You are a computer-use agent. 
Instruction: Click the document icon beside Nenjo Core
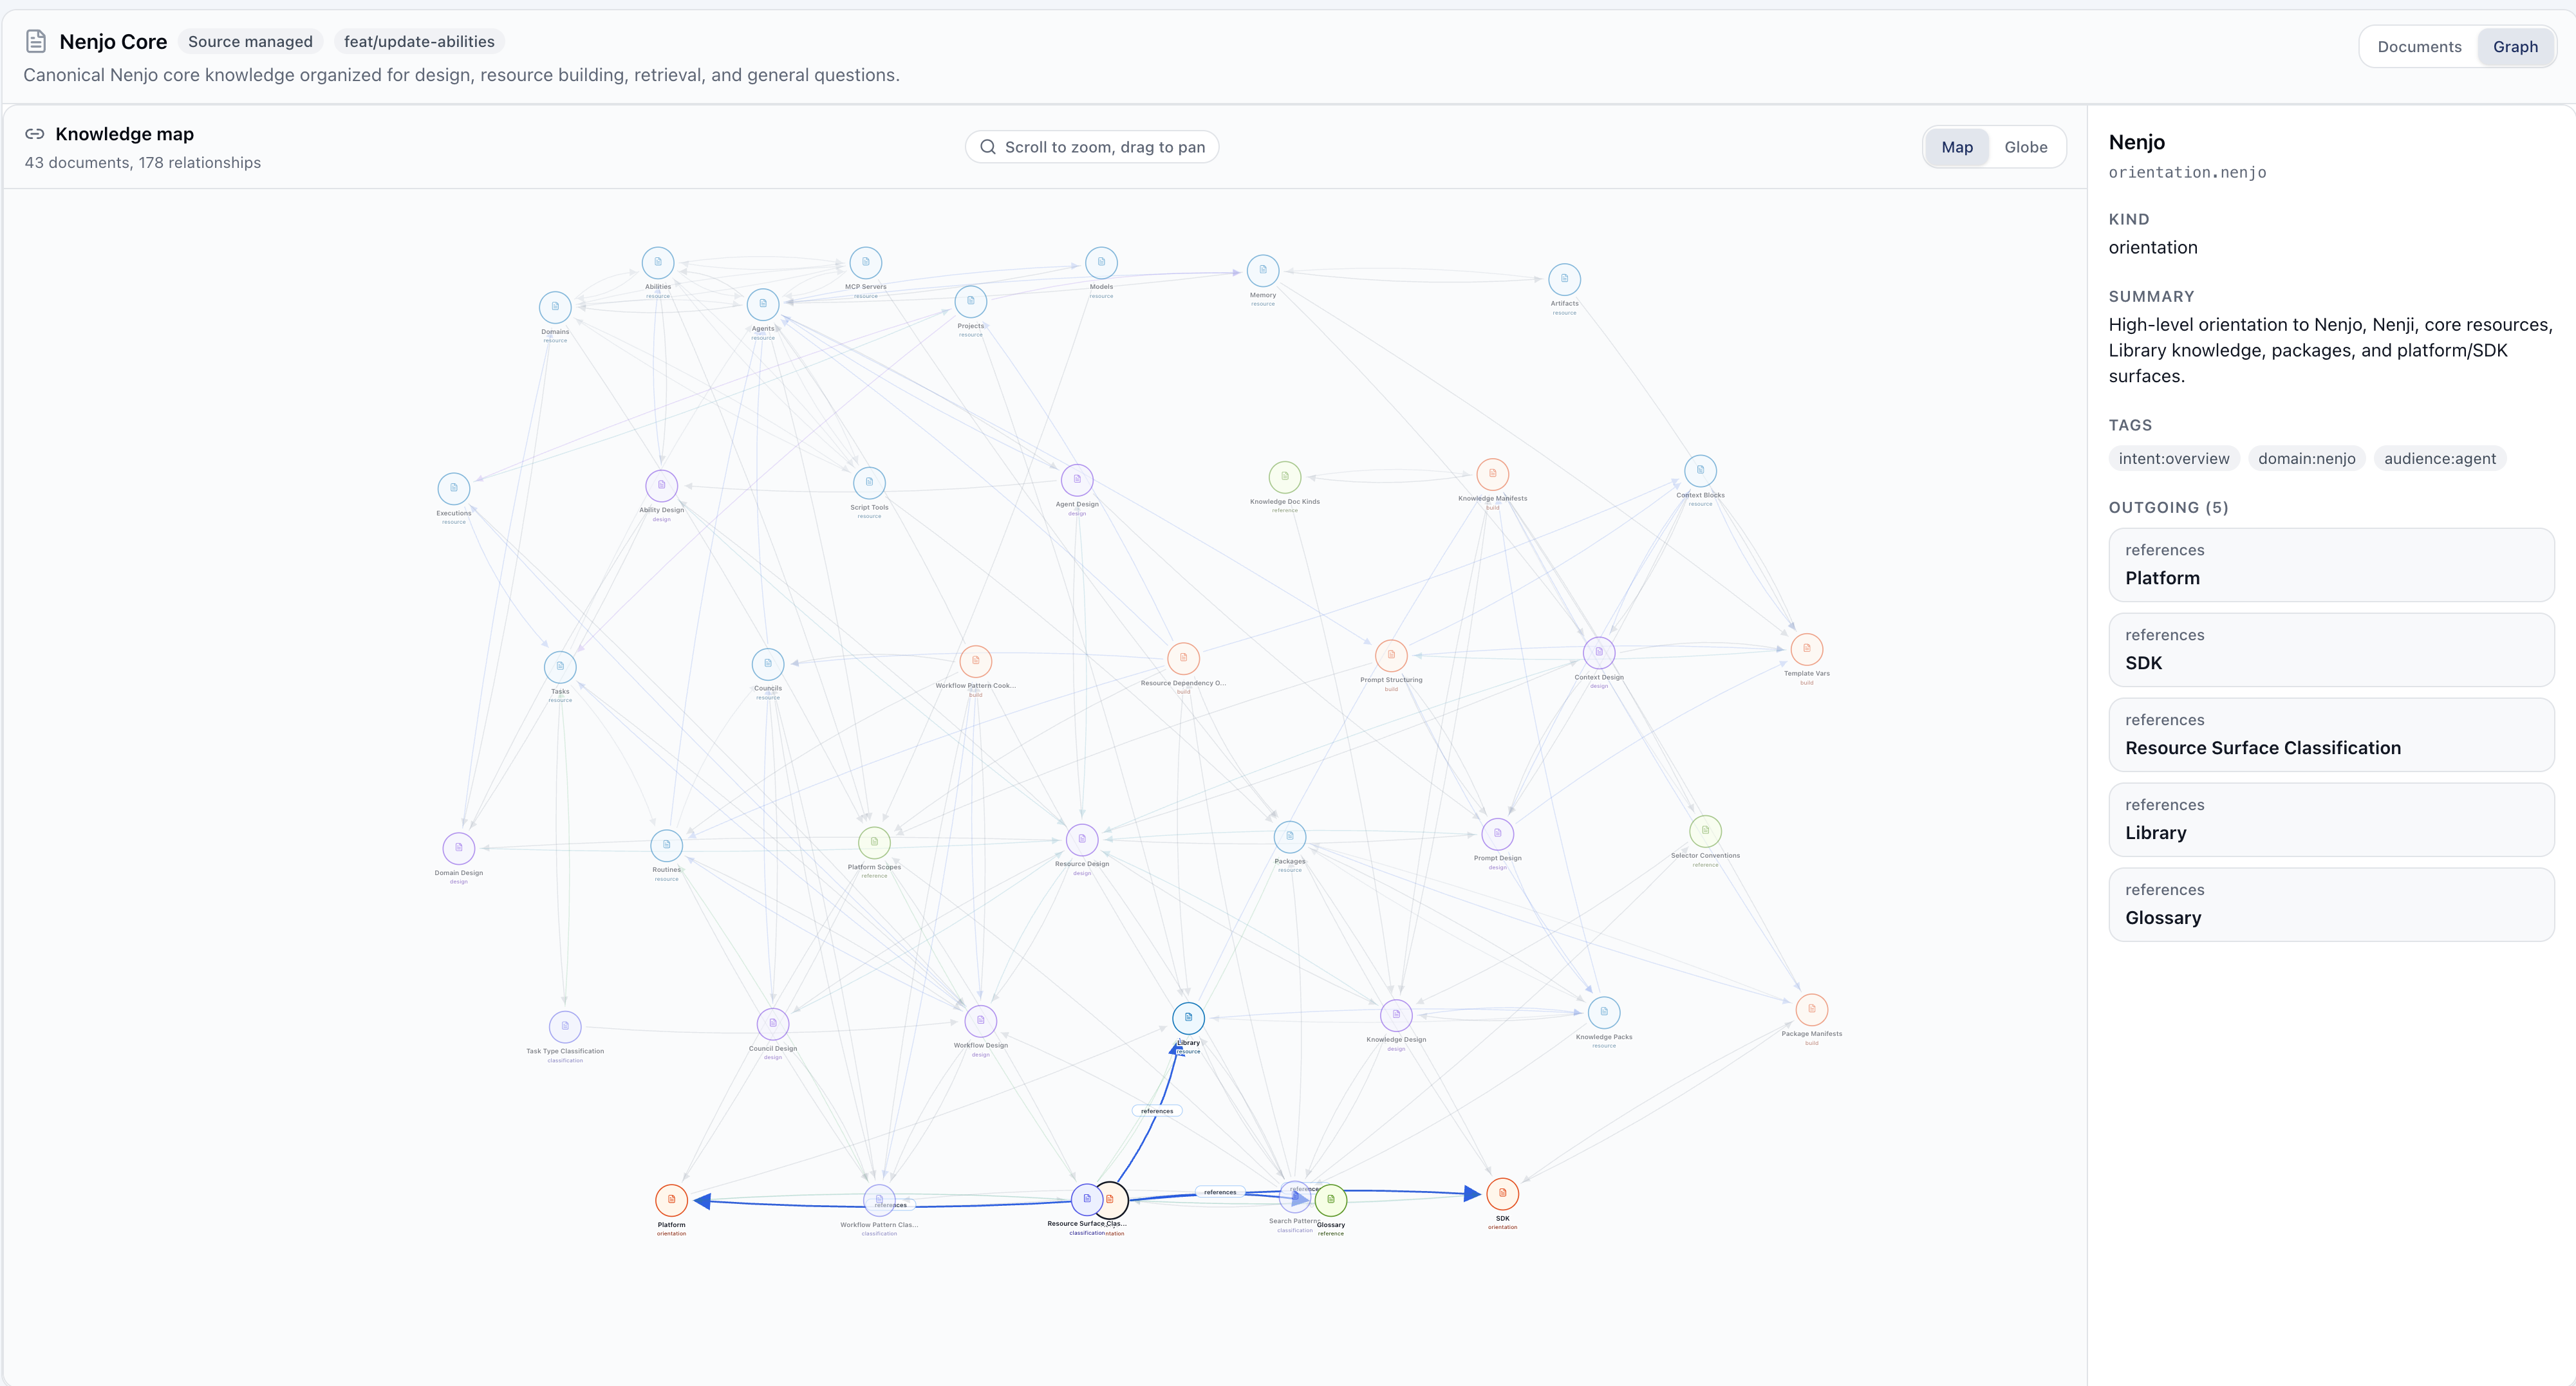tap(36, 41)
